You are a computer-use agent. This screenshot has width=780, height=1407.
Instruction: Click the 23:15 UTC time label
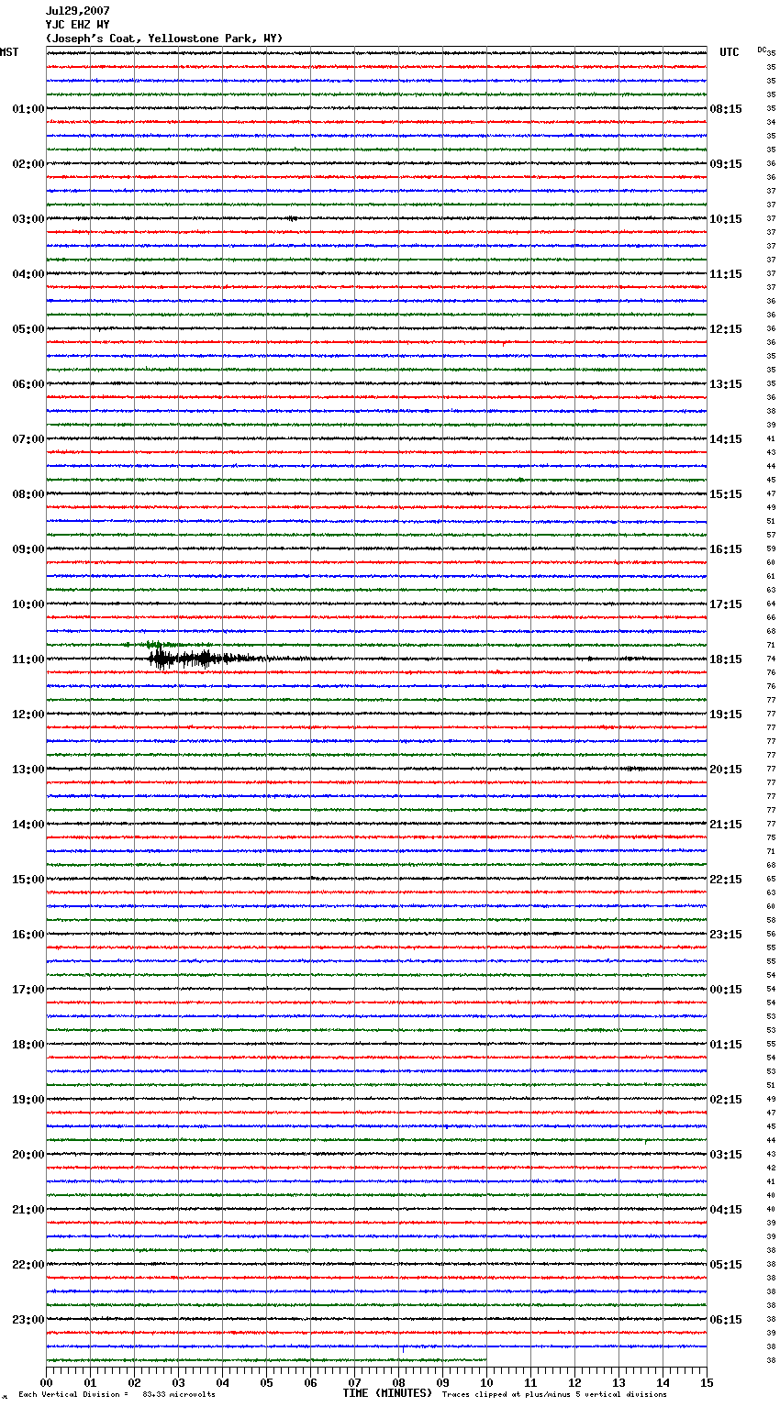(x=726, y=935)
